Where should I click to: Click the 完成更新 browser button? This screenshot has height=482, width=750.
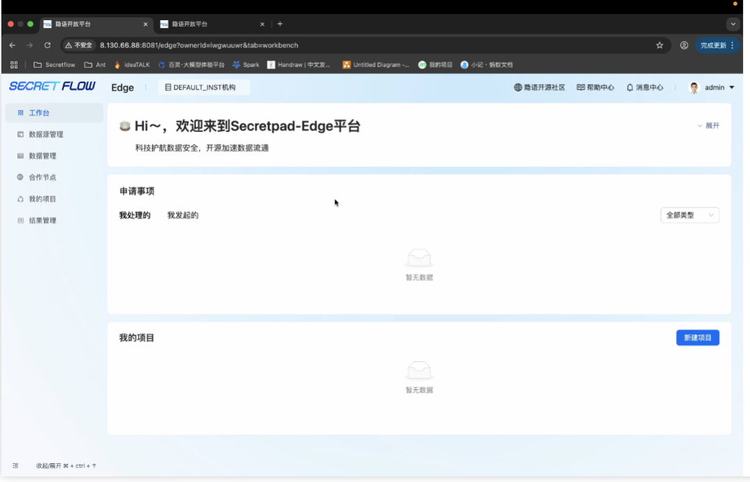(x=717, y=45)
